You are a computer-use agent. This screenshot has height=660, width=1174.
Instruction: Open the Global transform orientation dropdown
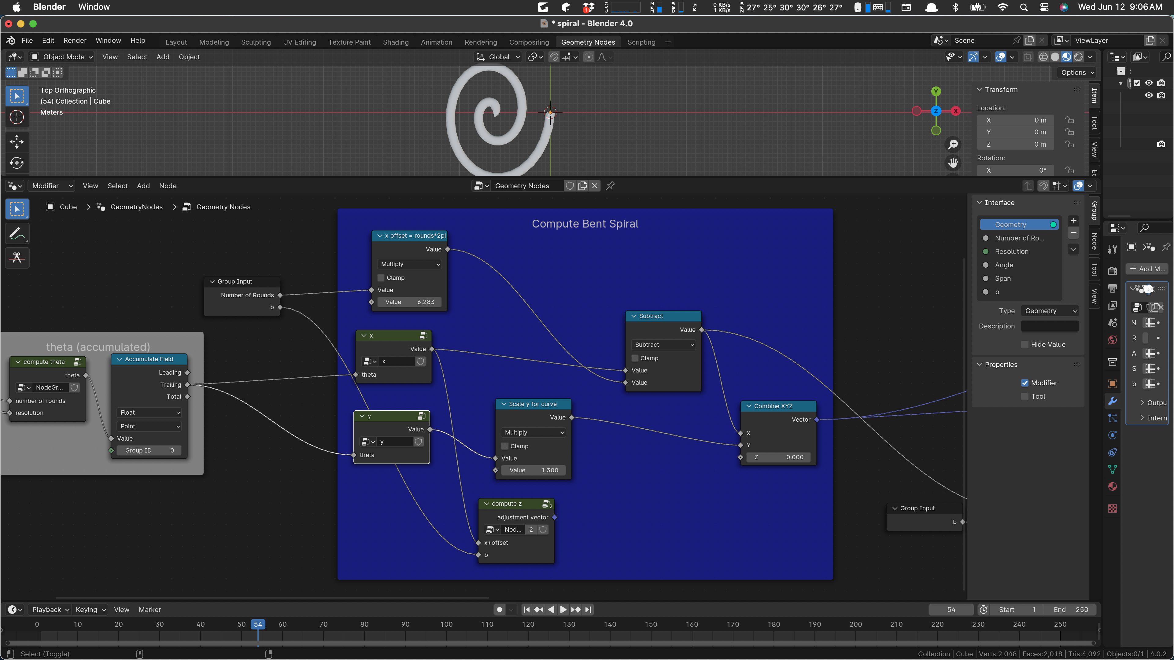tap(498, 57)
